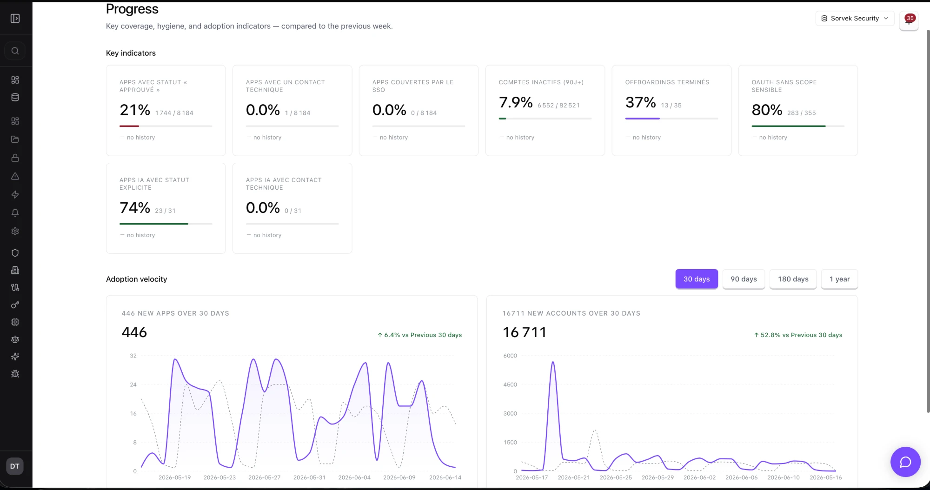930x490 pixels.
Task: Click the 2026-06-10 axis label
Action: point(784,477)
